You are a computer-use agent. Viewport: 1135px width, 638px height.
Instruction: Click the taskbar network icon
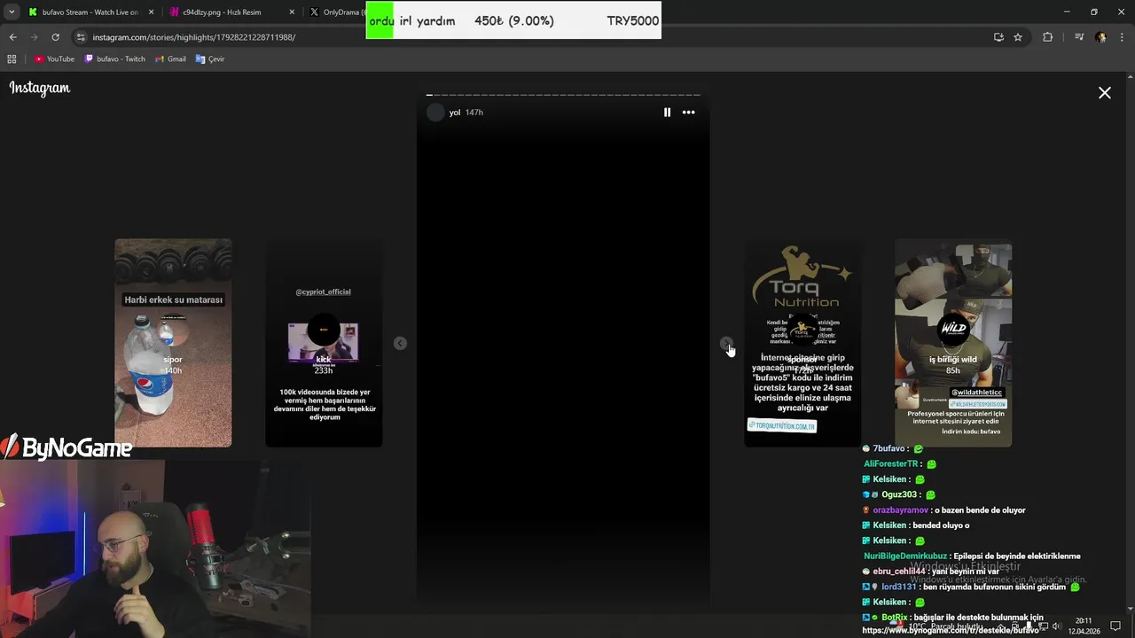click(x=1043, y=626)
